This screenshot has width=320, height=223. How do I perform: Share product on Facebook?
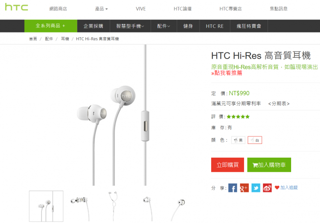[x=232, y=188]
